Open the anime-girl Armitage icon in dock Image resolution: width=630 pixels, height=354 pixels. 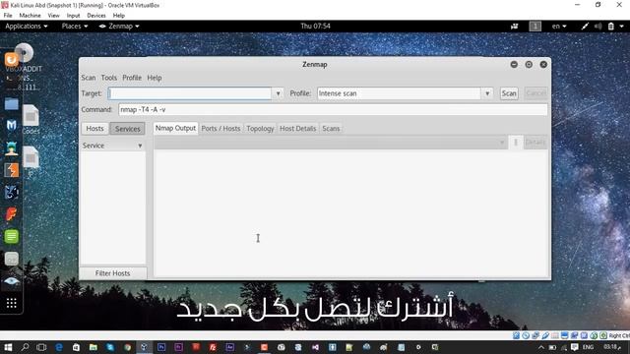[11, 148]
